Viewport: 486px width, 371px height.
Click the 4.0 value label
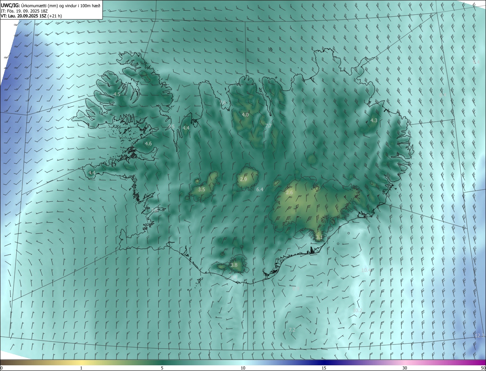tap(245, 115)
